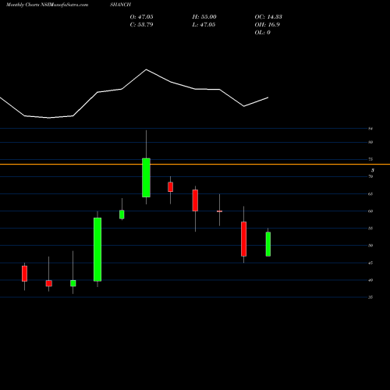Viewport: 390px width, 390px height.
Task: Click the 65 price axis label
Action: [370, 194]
